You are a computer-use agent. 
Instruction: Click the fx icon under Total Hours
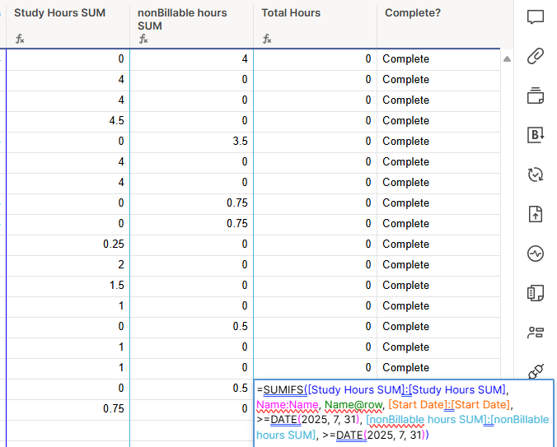point(267,39)
